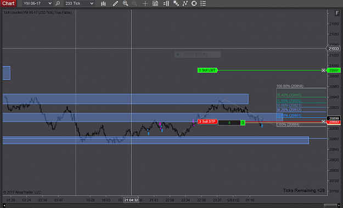The image size is (343, 208).
Task: Open the YM 06-17 instrument dropdown
Action: click(x=37, y=3)
